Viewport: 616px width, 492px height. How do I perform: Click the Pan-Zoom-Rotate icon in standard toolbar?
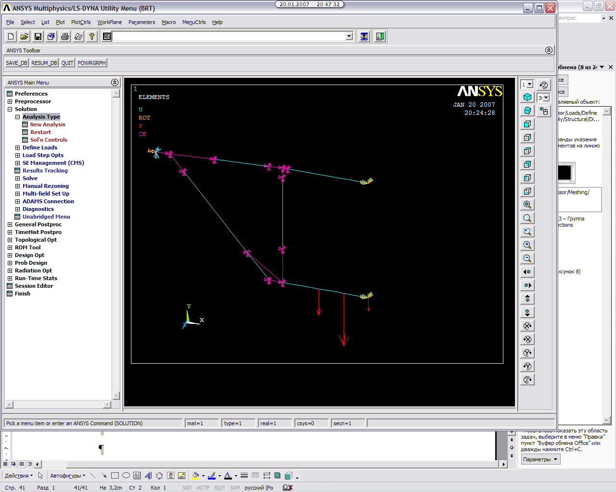pos(51,37)
